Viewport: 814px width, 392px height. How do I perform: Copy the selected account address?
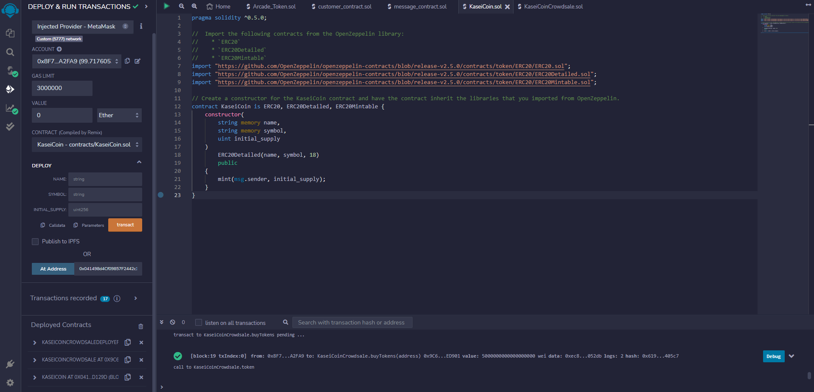(x=127, y=61)
